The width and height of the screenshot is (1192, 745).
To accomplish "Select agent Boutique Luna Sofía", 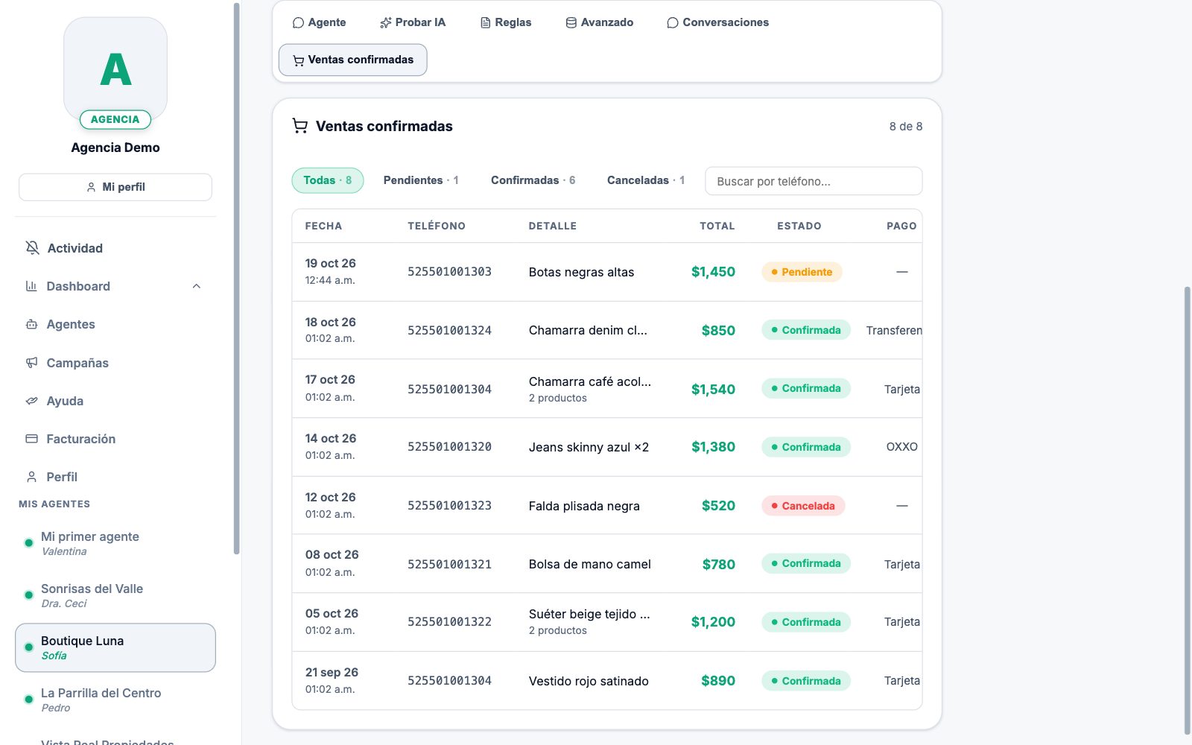I will [115, 647].
